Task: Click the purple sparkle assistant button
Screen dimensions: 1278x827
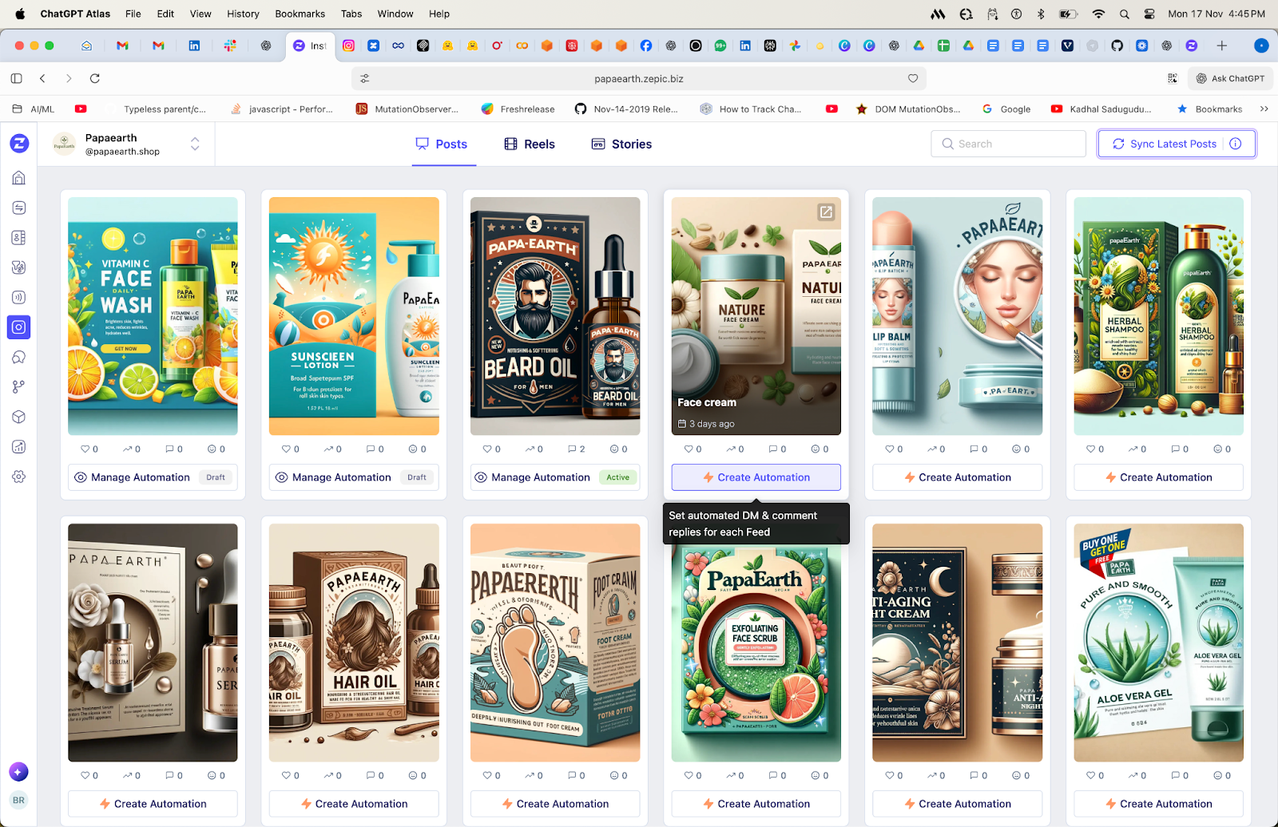Action: 18,772
